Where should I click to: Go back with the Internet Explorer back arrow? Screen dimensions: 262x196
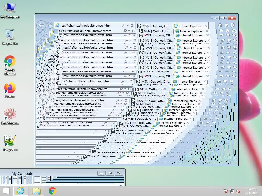(41, 25)
